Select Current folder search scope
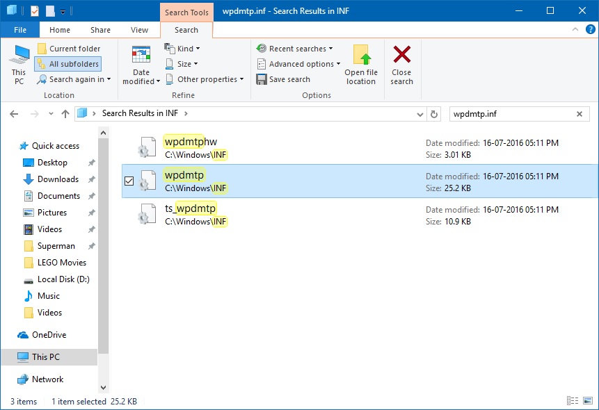 pos(69,49)
